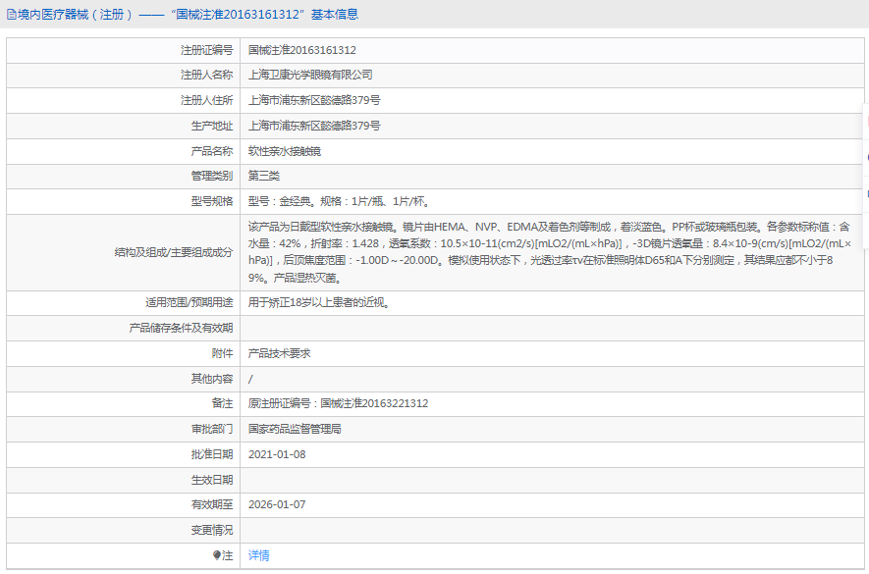Select the slash value in 其他内容 row

(250, 379)
